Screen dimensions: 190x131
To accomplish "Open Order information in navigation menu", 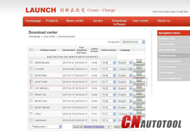I will click(174, 50).
